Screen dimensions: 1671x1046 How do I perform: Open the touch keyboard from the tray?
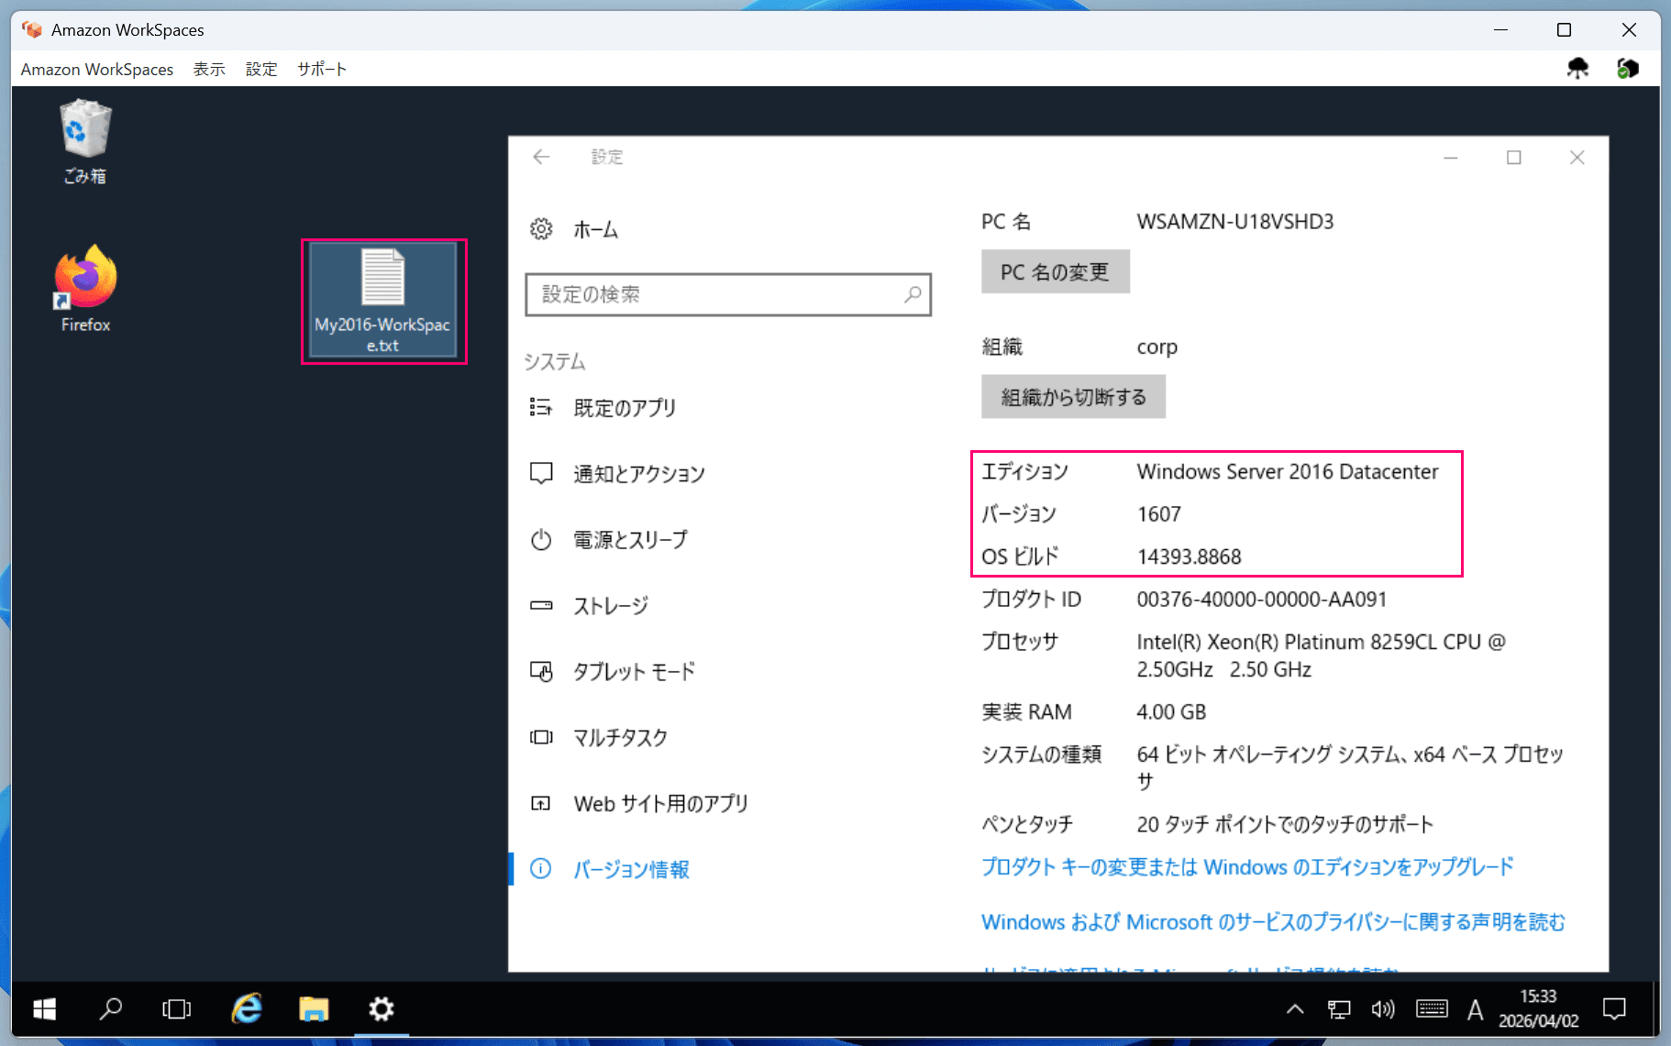1432,1008
